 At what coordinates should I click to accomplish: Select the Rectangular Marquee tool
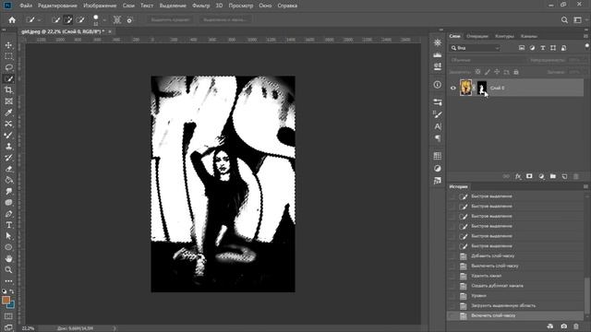8,56
